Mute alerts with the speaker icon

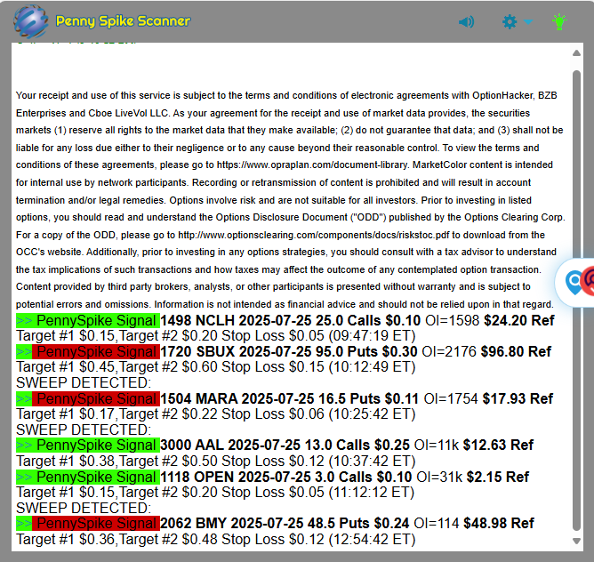click(466, 22)
